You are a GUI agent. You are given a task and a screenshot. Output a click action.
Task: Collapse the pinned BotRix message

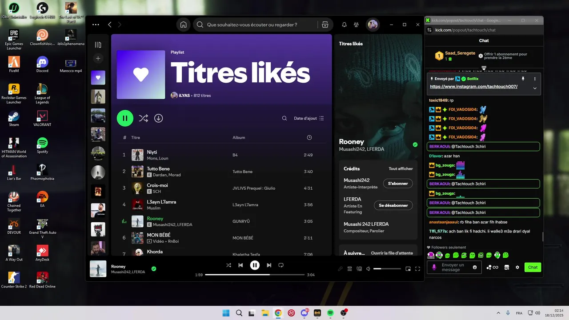(x=535, y=88)
